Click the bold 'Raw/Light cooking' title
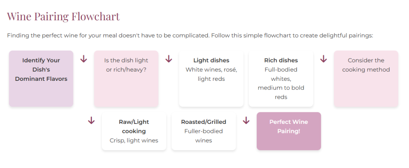 134,127
